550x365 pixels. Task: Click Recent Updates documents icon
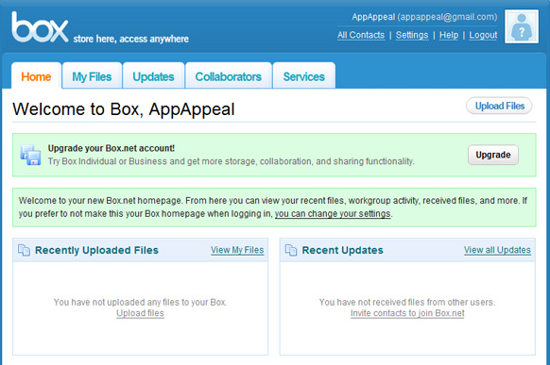[291, 250]
